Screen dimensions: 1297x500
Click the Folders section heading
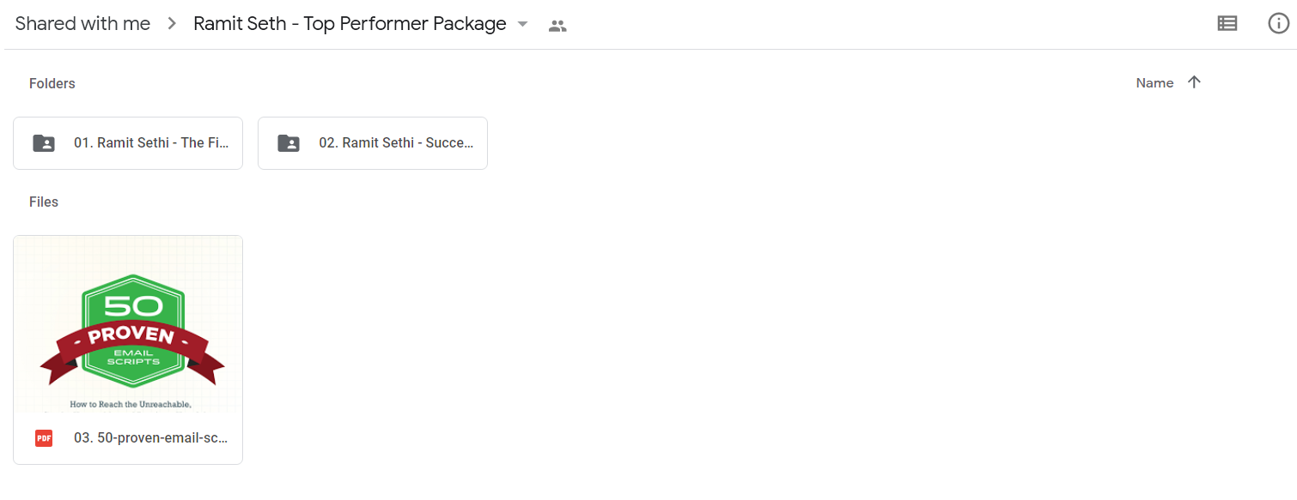pos(52,83)
